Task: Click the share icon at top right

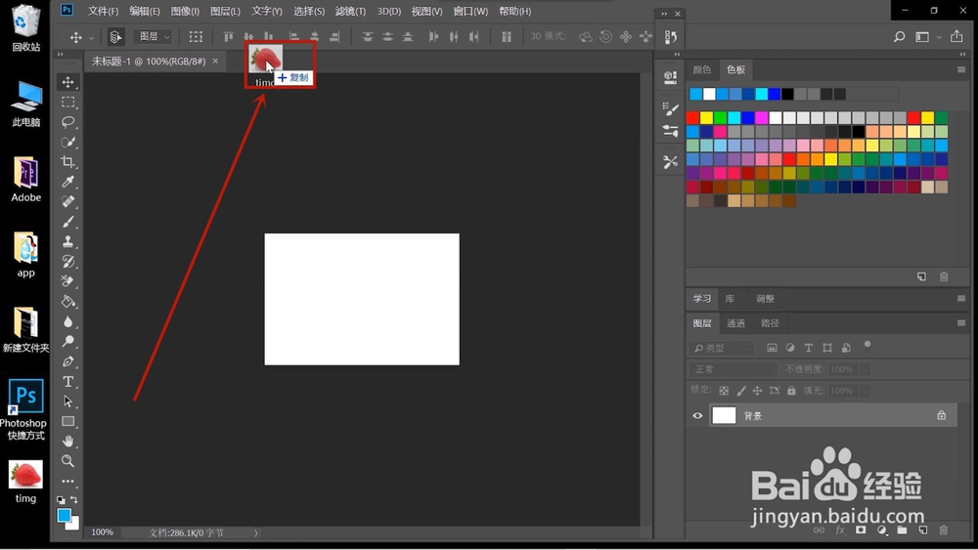Action: click(956, 36)
